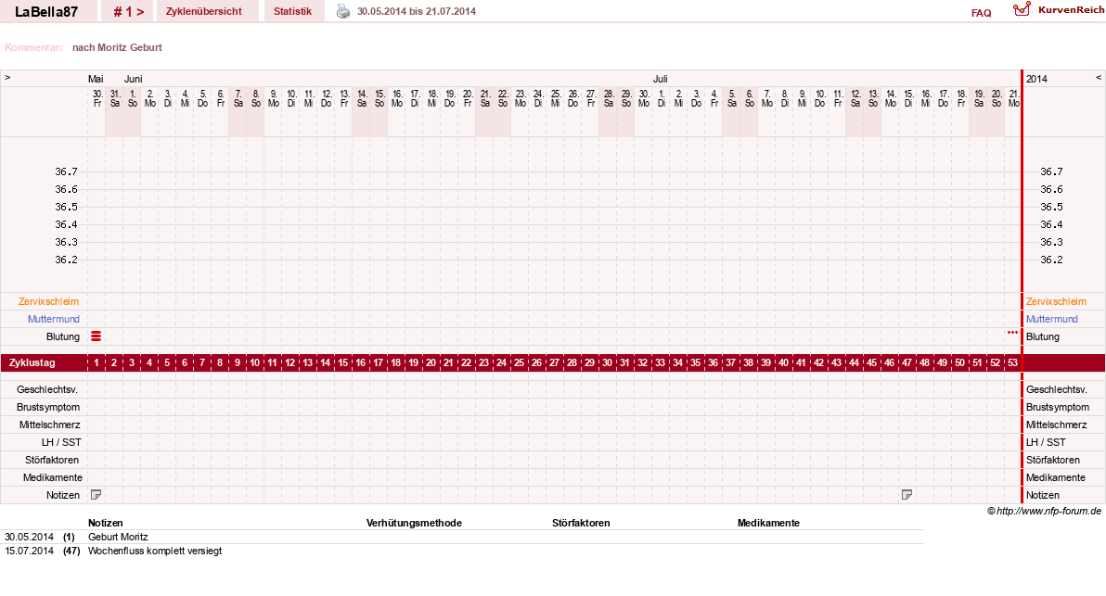Click the printer icon beside the date range

pyautogui.click(x=342, y=11)
